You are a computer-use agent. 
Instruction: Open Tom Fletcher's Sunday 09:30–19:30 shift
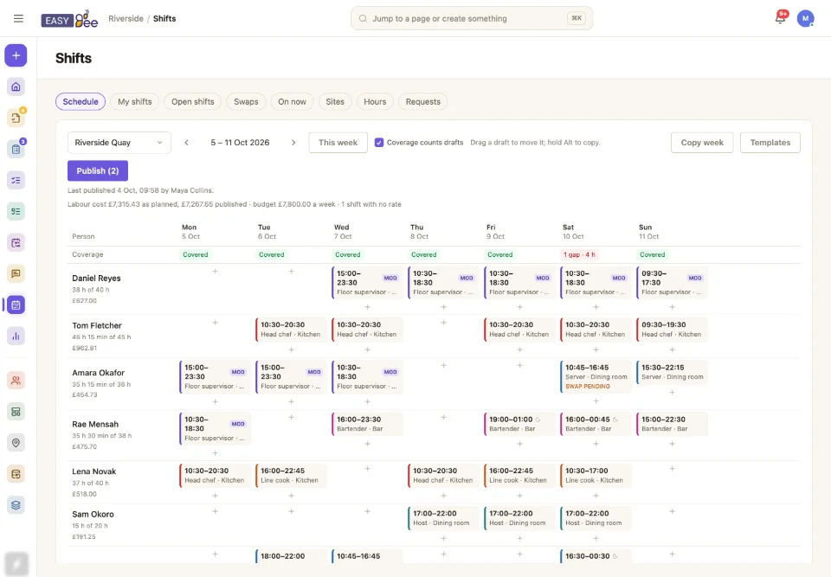pyautogui.click(x=672, y=330)
